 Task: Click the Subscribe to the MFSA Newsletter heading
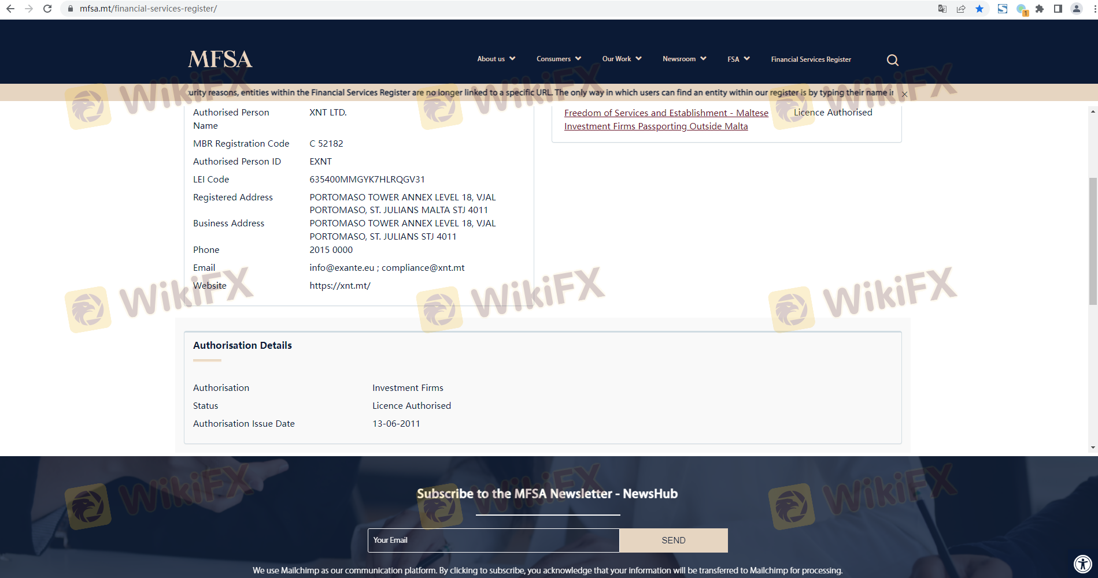point(547,494)
